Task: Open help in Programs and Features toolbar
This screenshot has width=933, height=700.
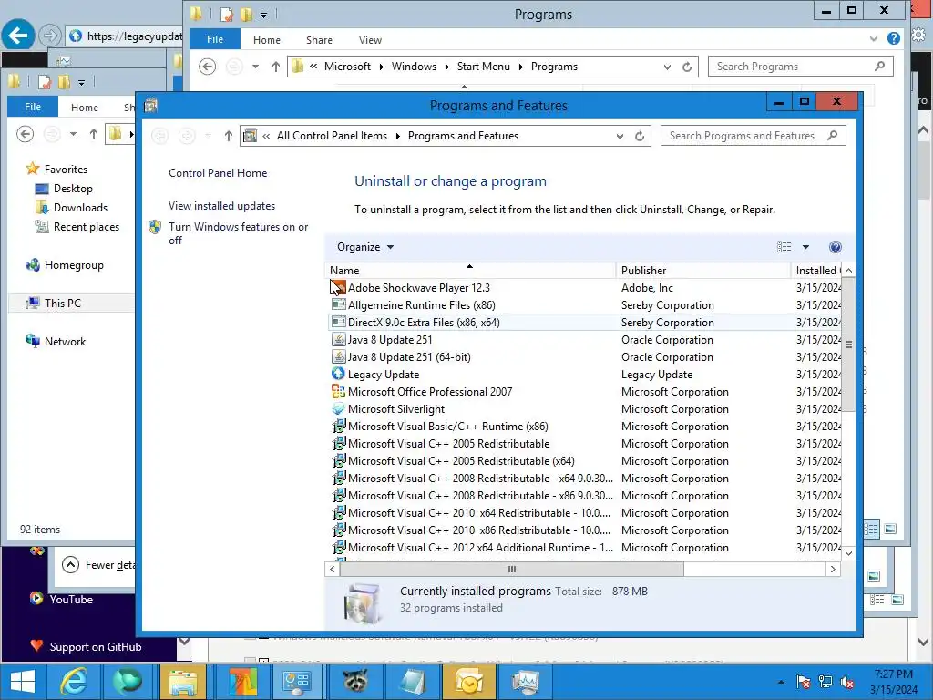Action: point(835,247)
